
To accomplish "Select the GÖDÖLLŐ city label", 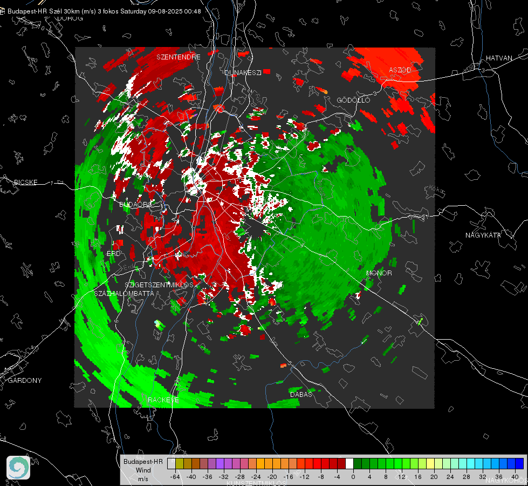I will point(353,100).
